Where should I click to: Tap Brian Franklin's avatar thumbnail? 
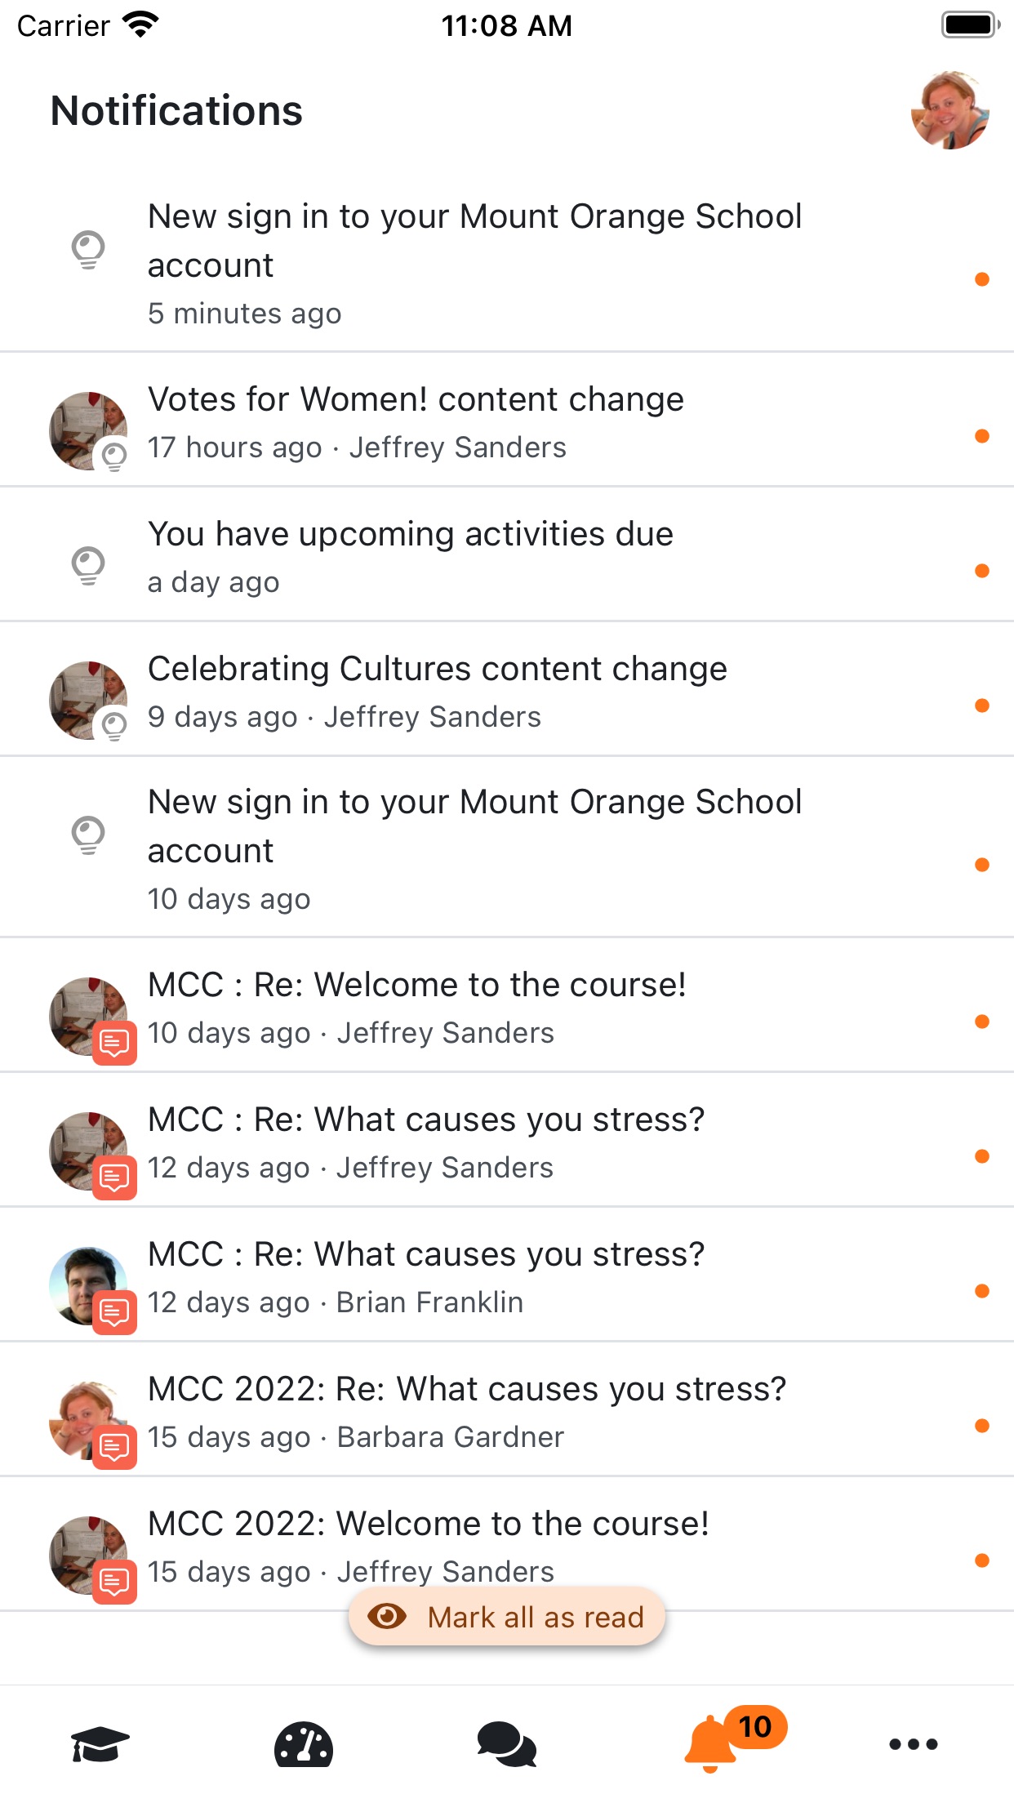point(87,1285)
